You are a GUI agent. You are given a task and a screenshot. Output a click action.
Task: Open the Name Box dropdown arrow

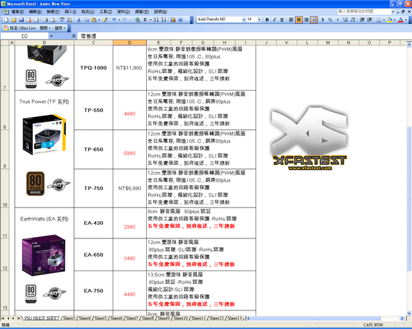pyautogui.click(x=51, y=36)
